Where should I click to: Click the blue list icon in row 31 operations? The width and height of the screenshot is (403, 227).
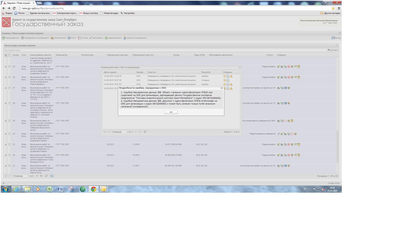click(285, 166)
